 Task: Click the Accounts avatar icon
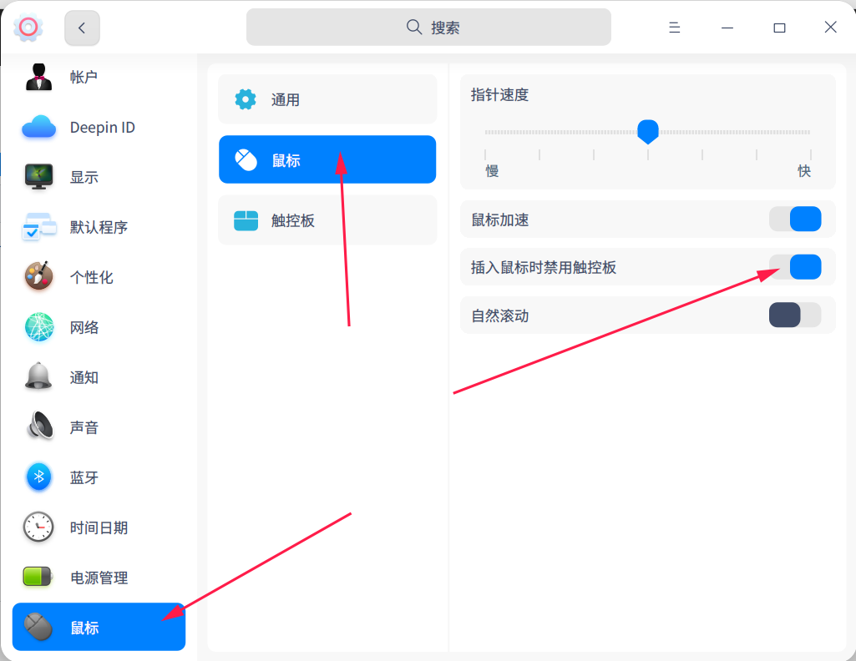[38, 77]
